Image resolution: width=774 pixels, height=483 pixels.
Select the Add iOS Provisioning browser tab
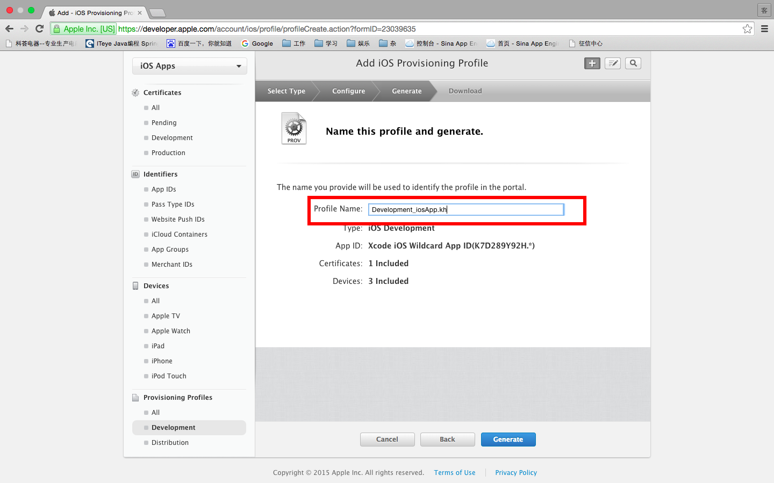(94, 12)
